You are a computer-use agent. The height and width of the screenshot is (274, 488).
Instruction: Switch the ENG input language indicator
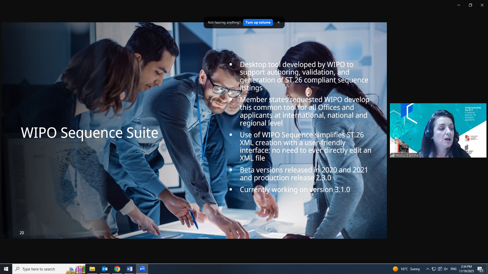pos(453,269)
